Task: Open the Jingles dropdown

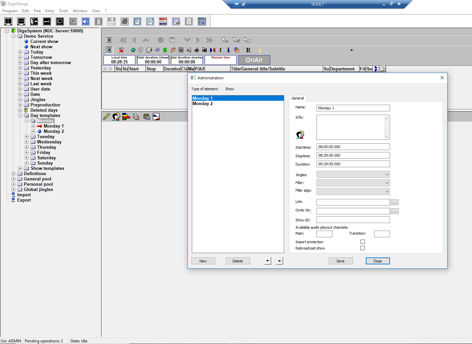Action: click(353, 174)
